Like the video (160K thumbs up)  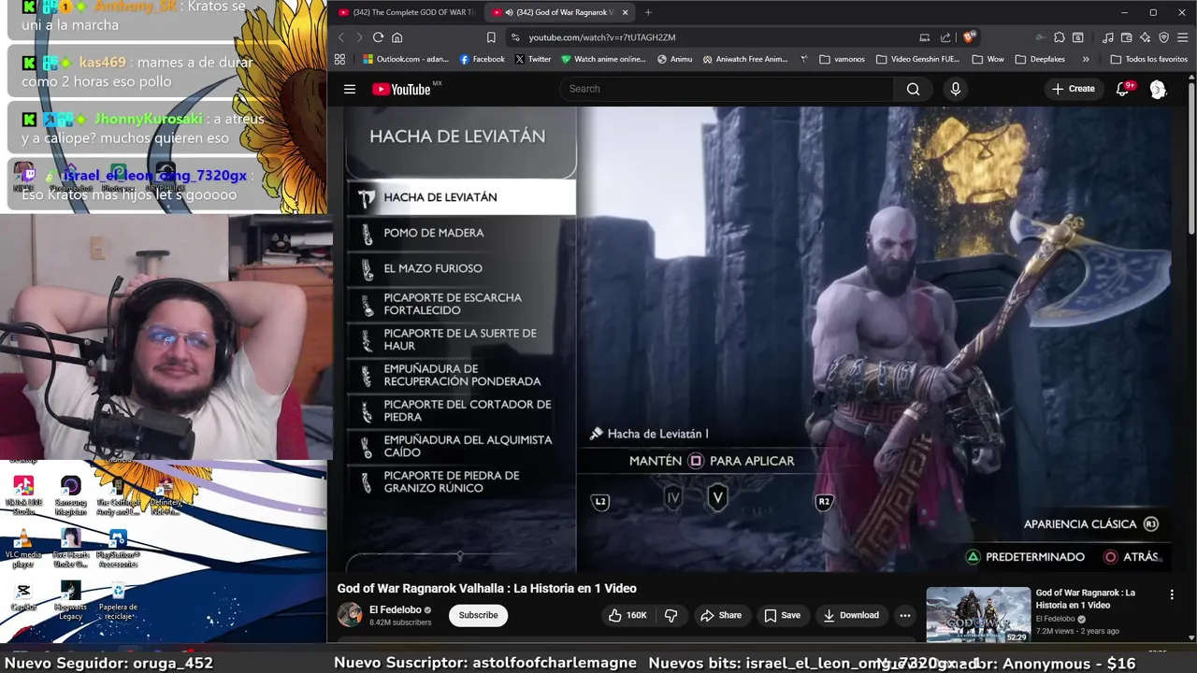627,615
